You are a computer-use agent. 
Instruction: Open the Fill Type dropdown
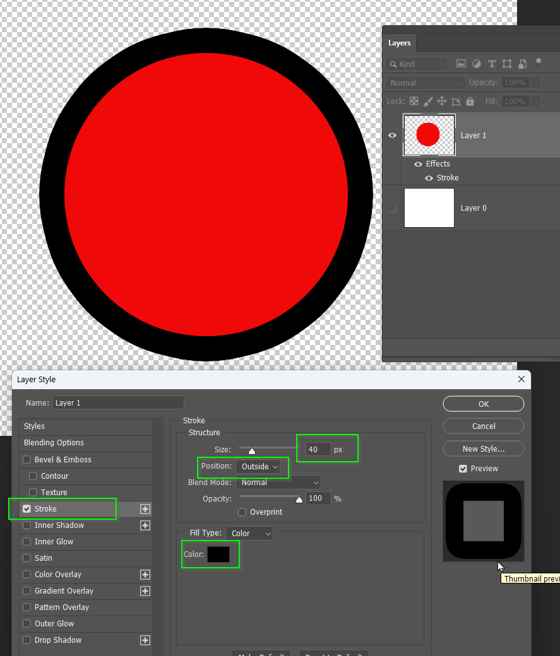pos(249,533)
